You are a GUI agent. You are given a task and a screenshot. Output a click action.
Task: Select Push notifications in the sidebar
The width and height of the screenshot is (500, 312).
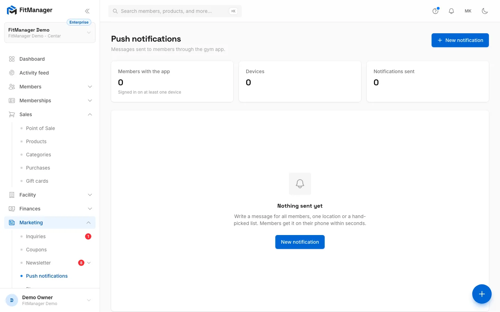pyautogui.click(x=47, y=276)
